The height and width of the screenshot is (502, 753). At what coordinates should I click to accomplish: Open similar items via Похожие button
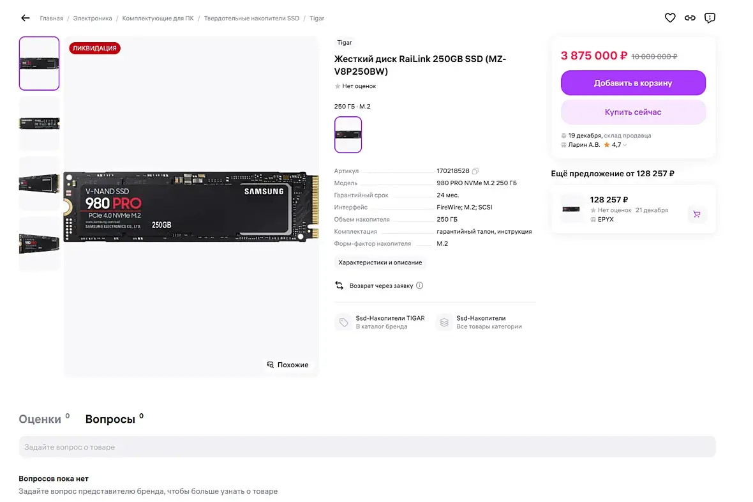(x=288, y=365)
